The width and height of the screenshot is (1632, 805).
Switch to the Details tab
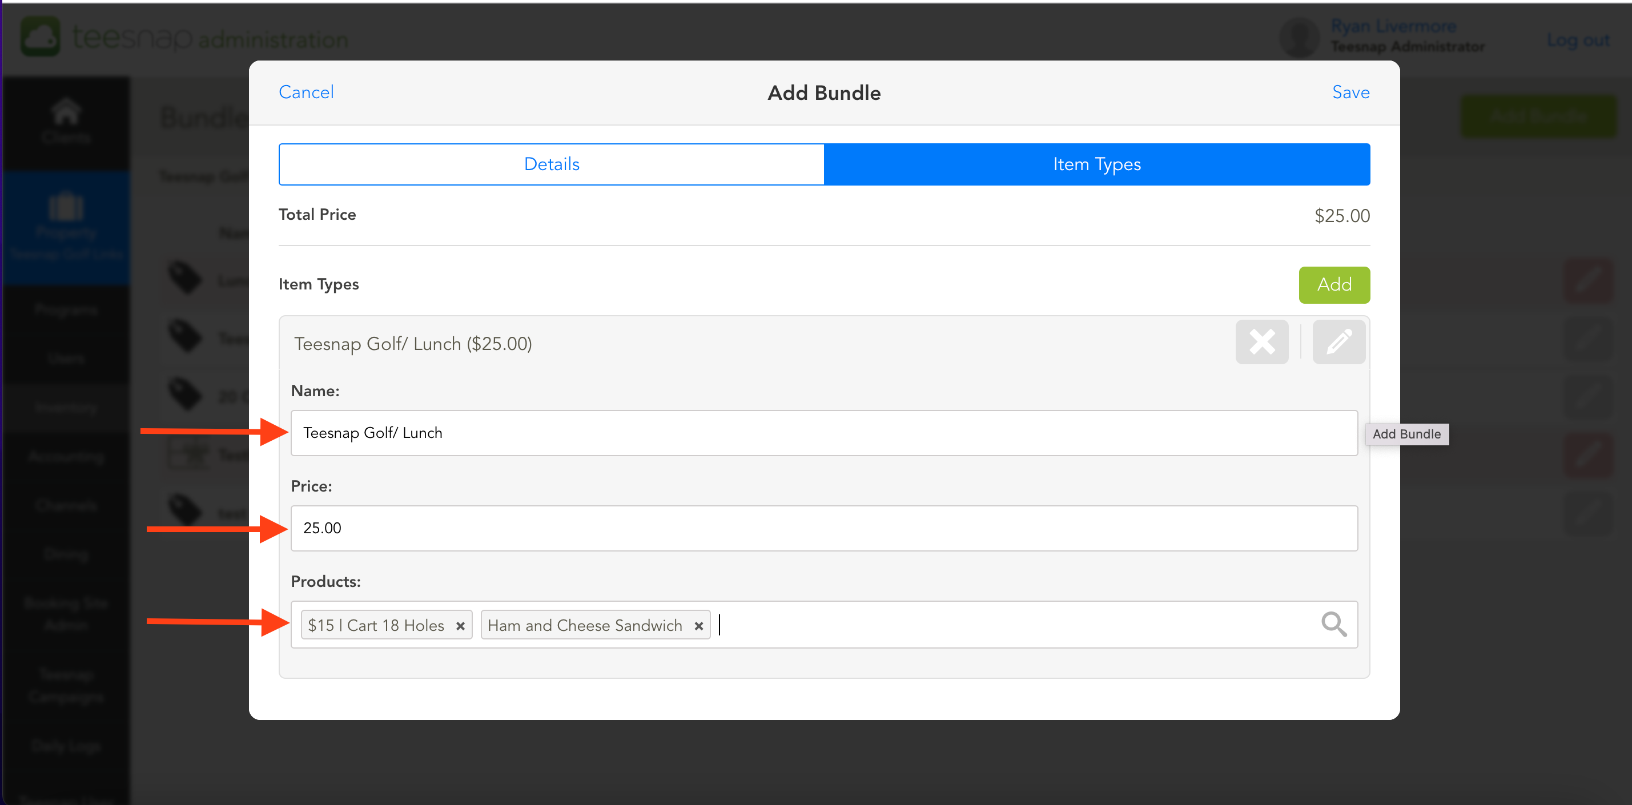coord(551,164)
